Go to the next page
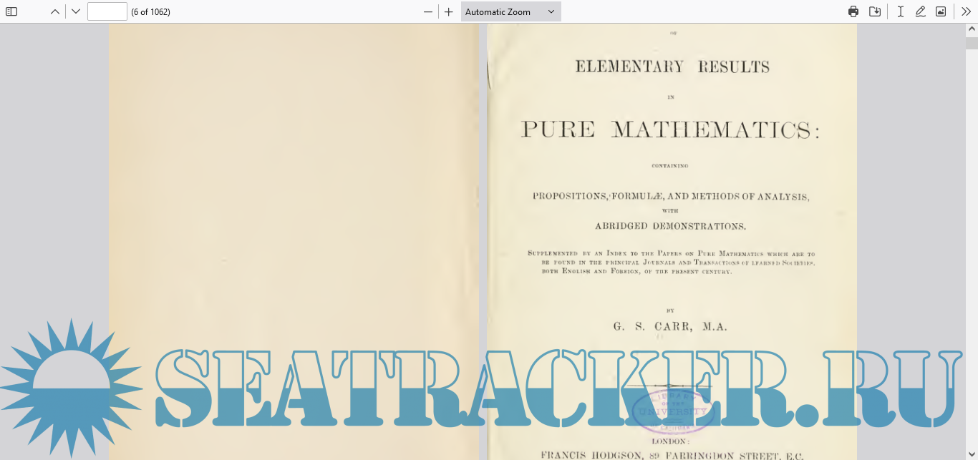 pos(76,11)
